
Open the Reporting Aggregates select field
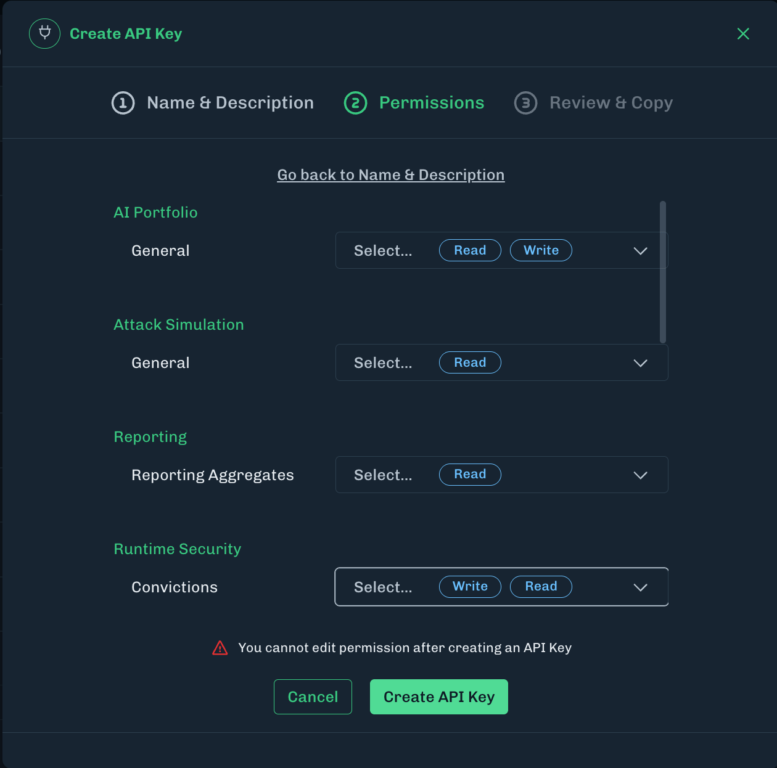coord(501,475)
